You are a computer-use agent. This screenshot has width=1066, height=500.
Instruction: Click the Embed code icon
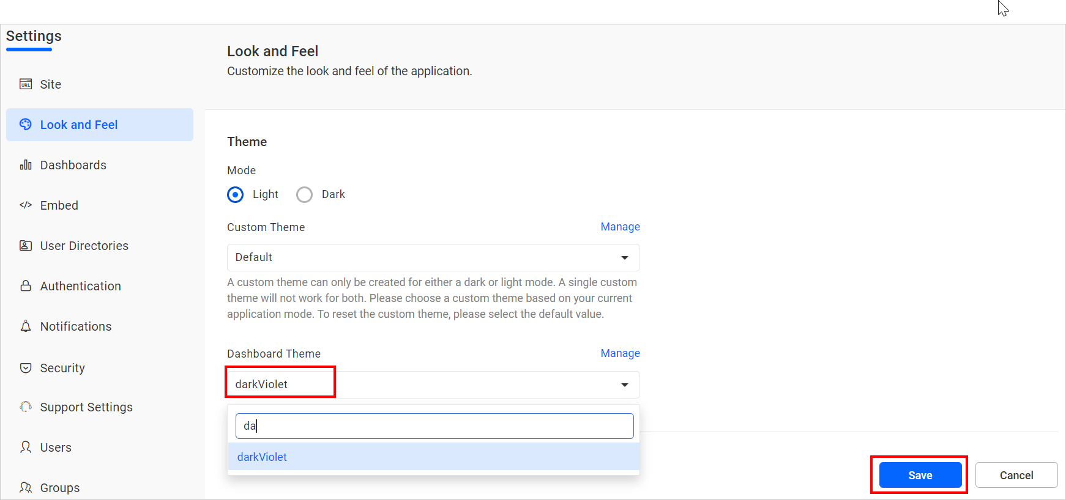pos(26,205)
